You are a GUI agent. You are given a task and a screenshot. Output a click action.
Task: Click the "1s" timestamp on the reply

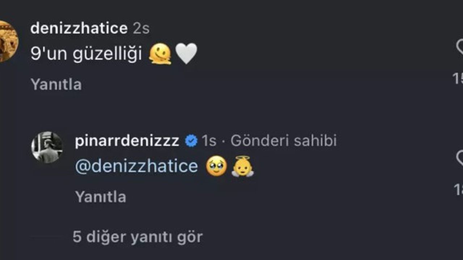(209, 141)
